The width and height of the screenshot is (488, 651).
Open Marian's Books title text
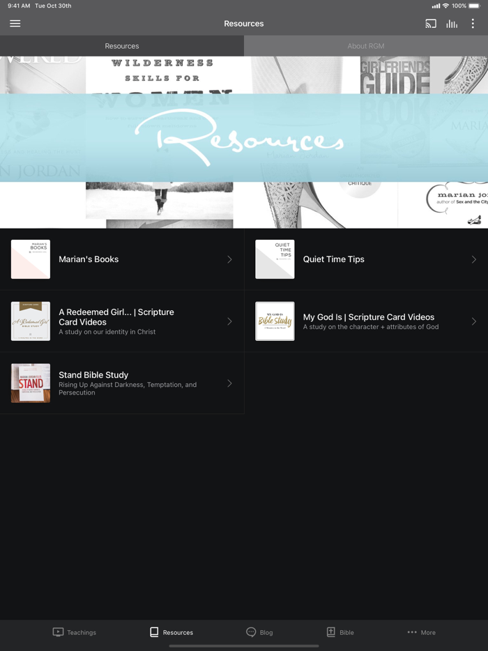pyautogui.click(x=89, y=259)
